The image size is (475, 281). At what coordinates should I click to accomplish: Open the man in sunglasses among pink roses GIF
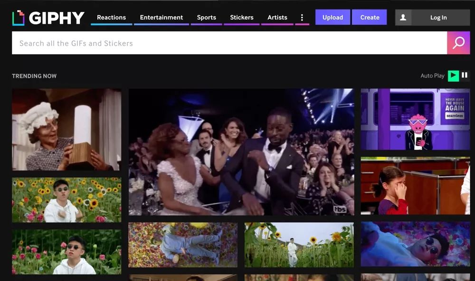point(66,252)
